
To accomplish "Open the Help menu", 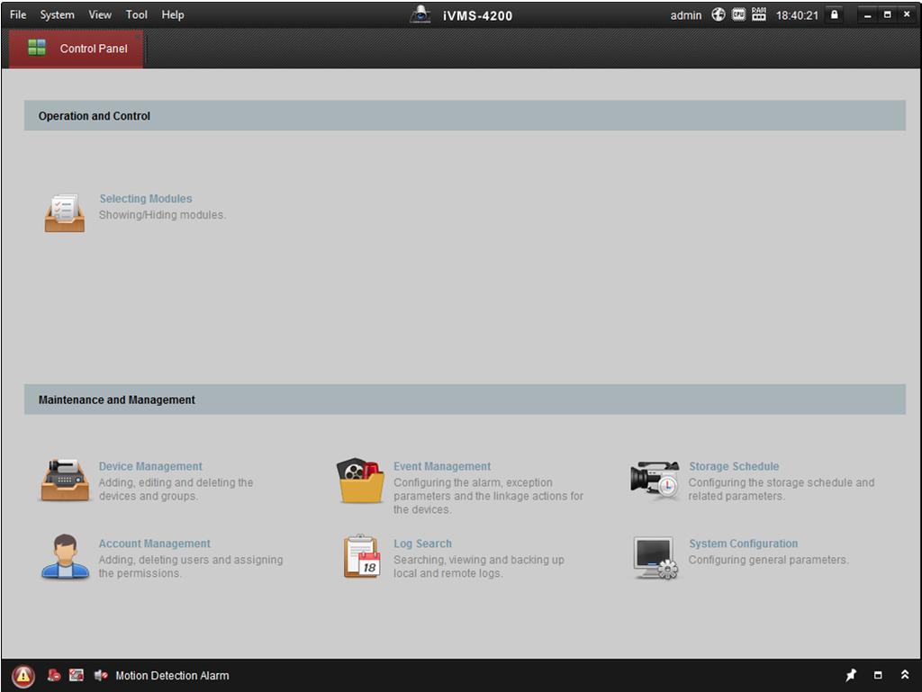I will [173, 14].
